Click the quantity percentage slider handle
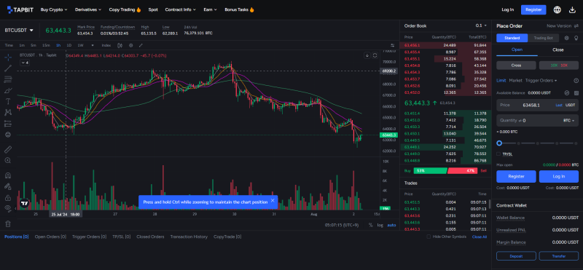 [x=499, y=143]
